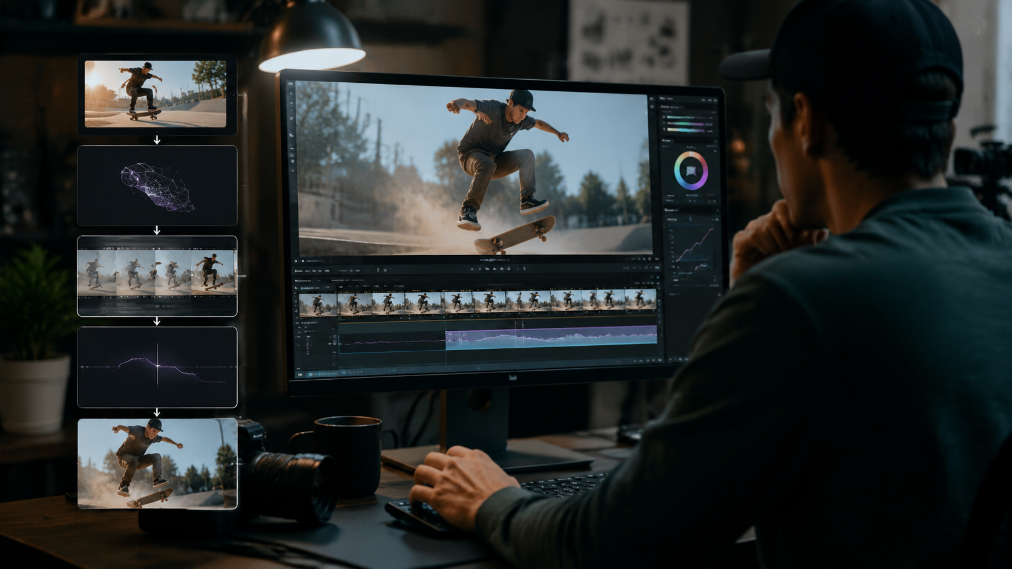
Task: Click the rainbow color wheel in the color panel
Action: [691, 171]
